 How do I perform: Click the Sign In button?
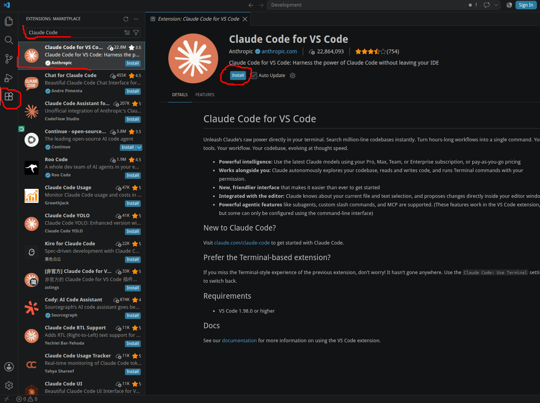(x=526, y=5)
